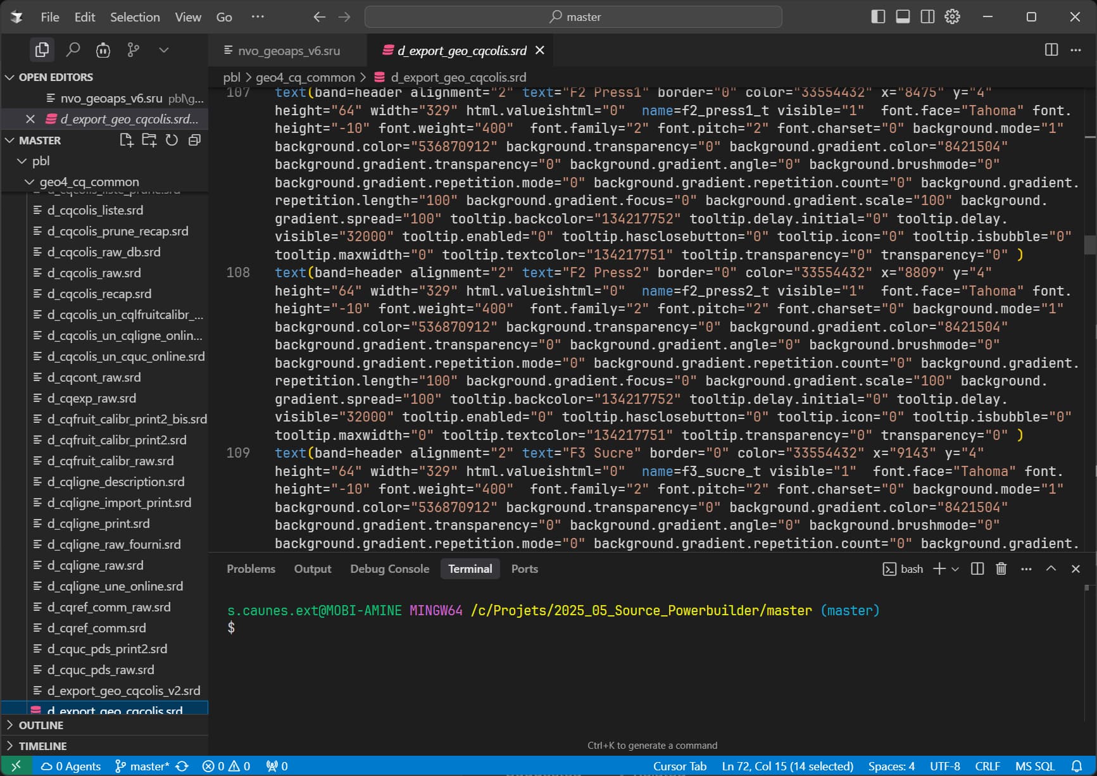1097x776 pixels.
Task: Click the New File icon in MASTER
Action: (x=126, y=140)
